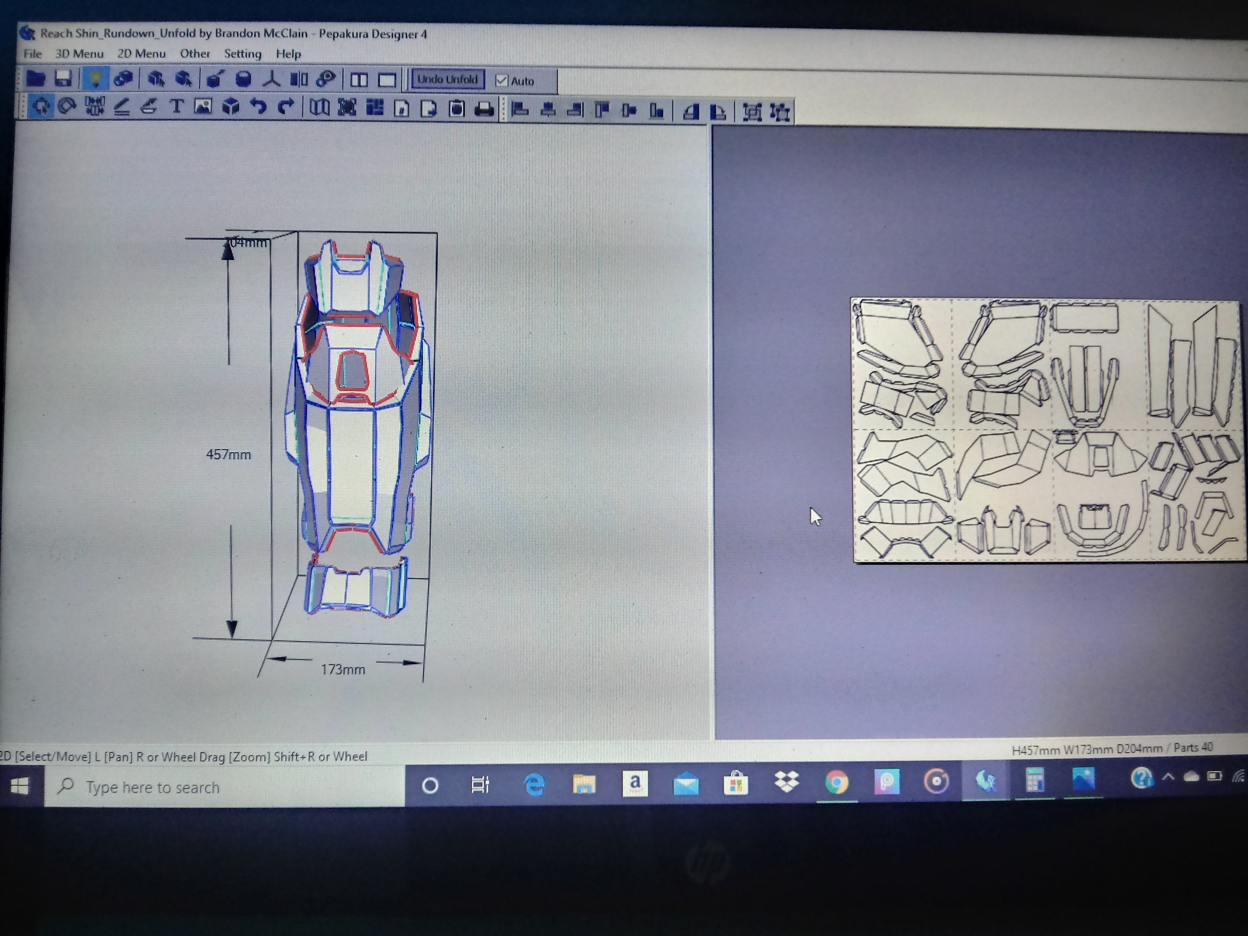
Task: Click the Undo Unfold button
Action: click(447, 80)
